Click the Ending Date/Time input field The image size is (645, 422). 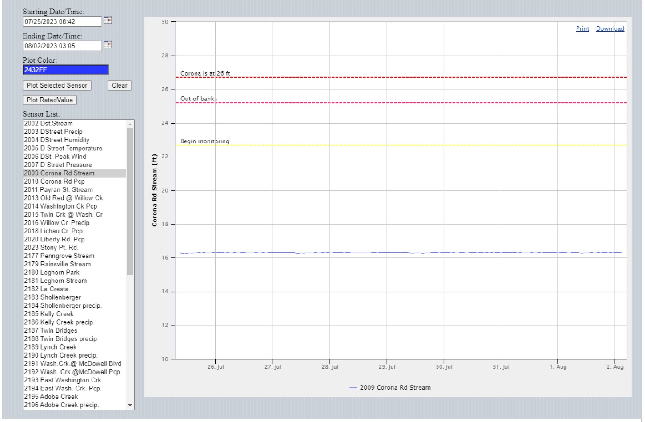[62, 46]
